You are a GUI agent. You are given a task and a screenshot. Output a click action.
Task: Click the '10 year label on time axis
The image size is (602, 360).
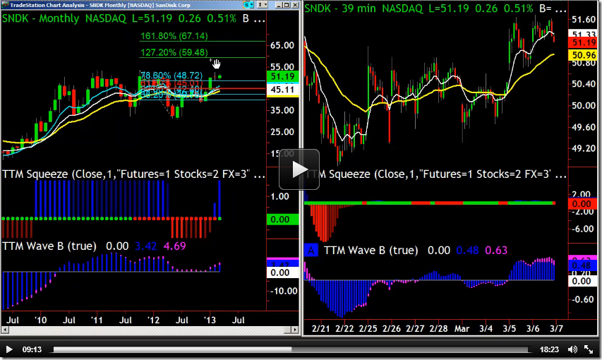pos(40,320)
